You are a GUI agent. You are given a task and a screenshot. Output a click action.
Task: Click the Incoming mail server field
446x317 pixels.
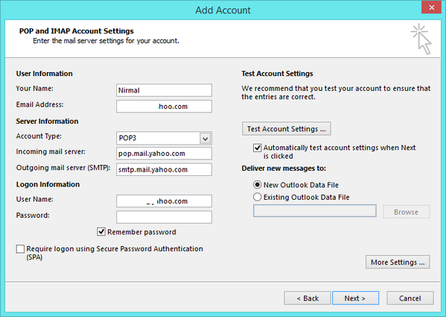(164, 154)
